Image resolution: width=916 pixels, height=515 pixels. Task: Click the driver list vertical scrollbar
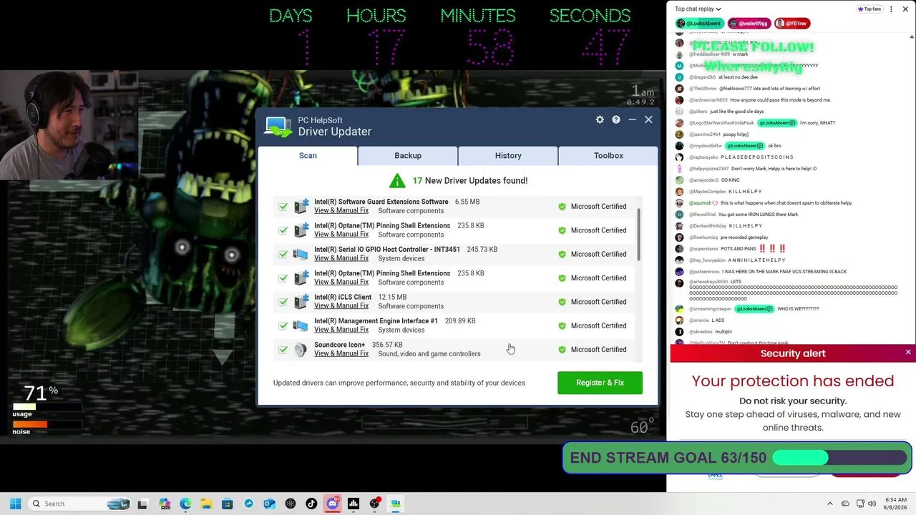pos(638,235)
